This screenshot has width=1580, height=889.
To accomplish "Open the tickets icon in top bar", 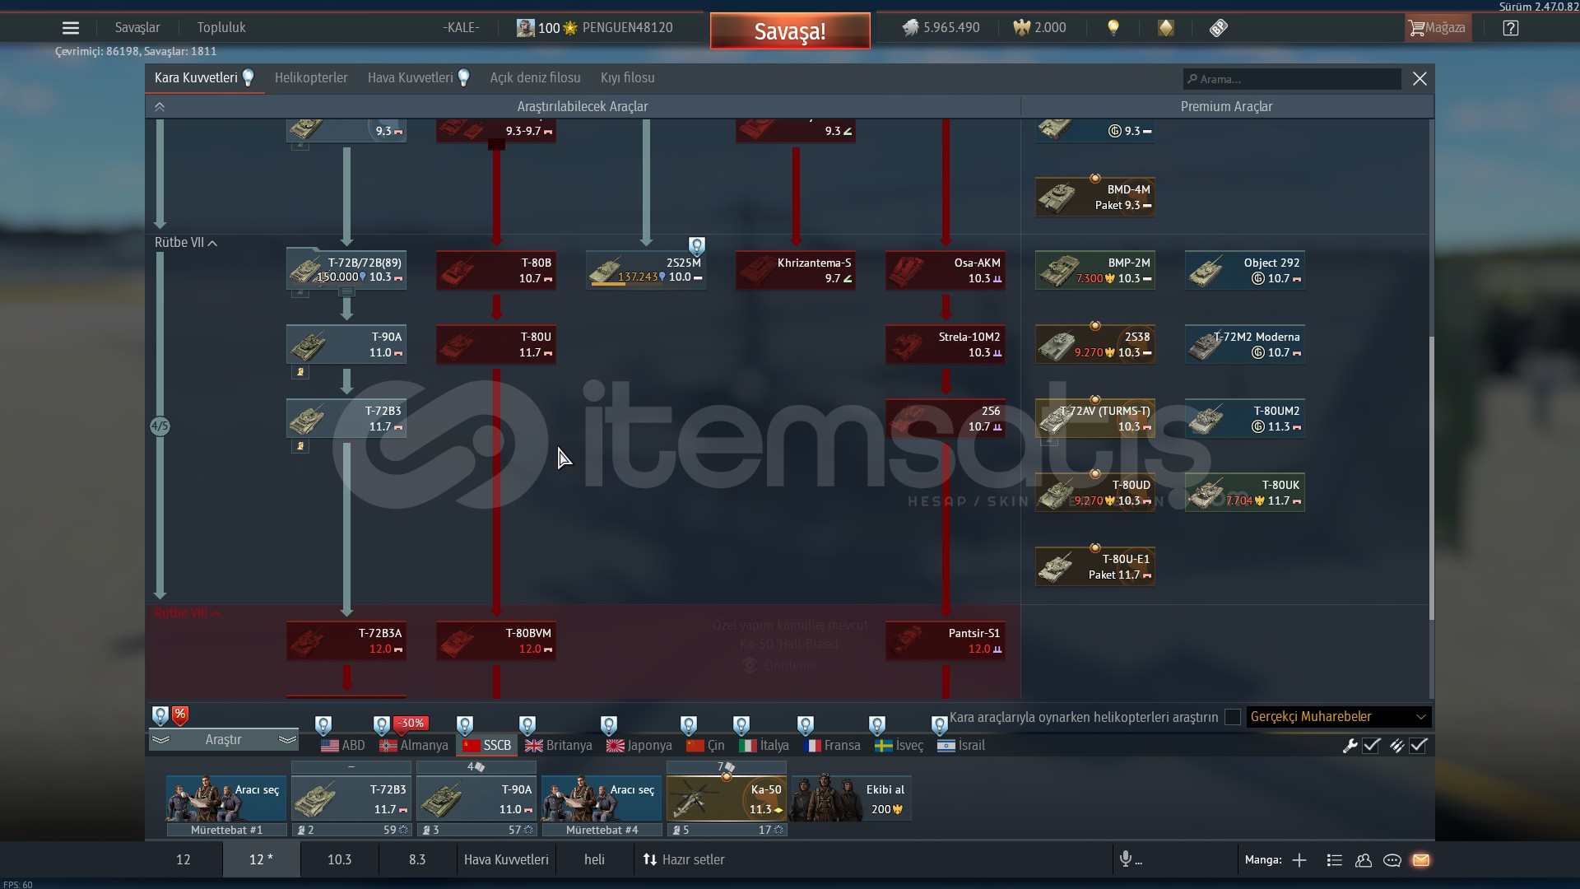I will click(1219, 28).
